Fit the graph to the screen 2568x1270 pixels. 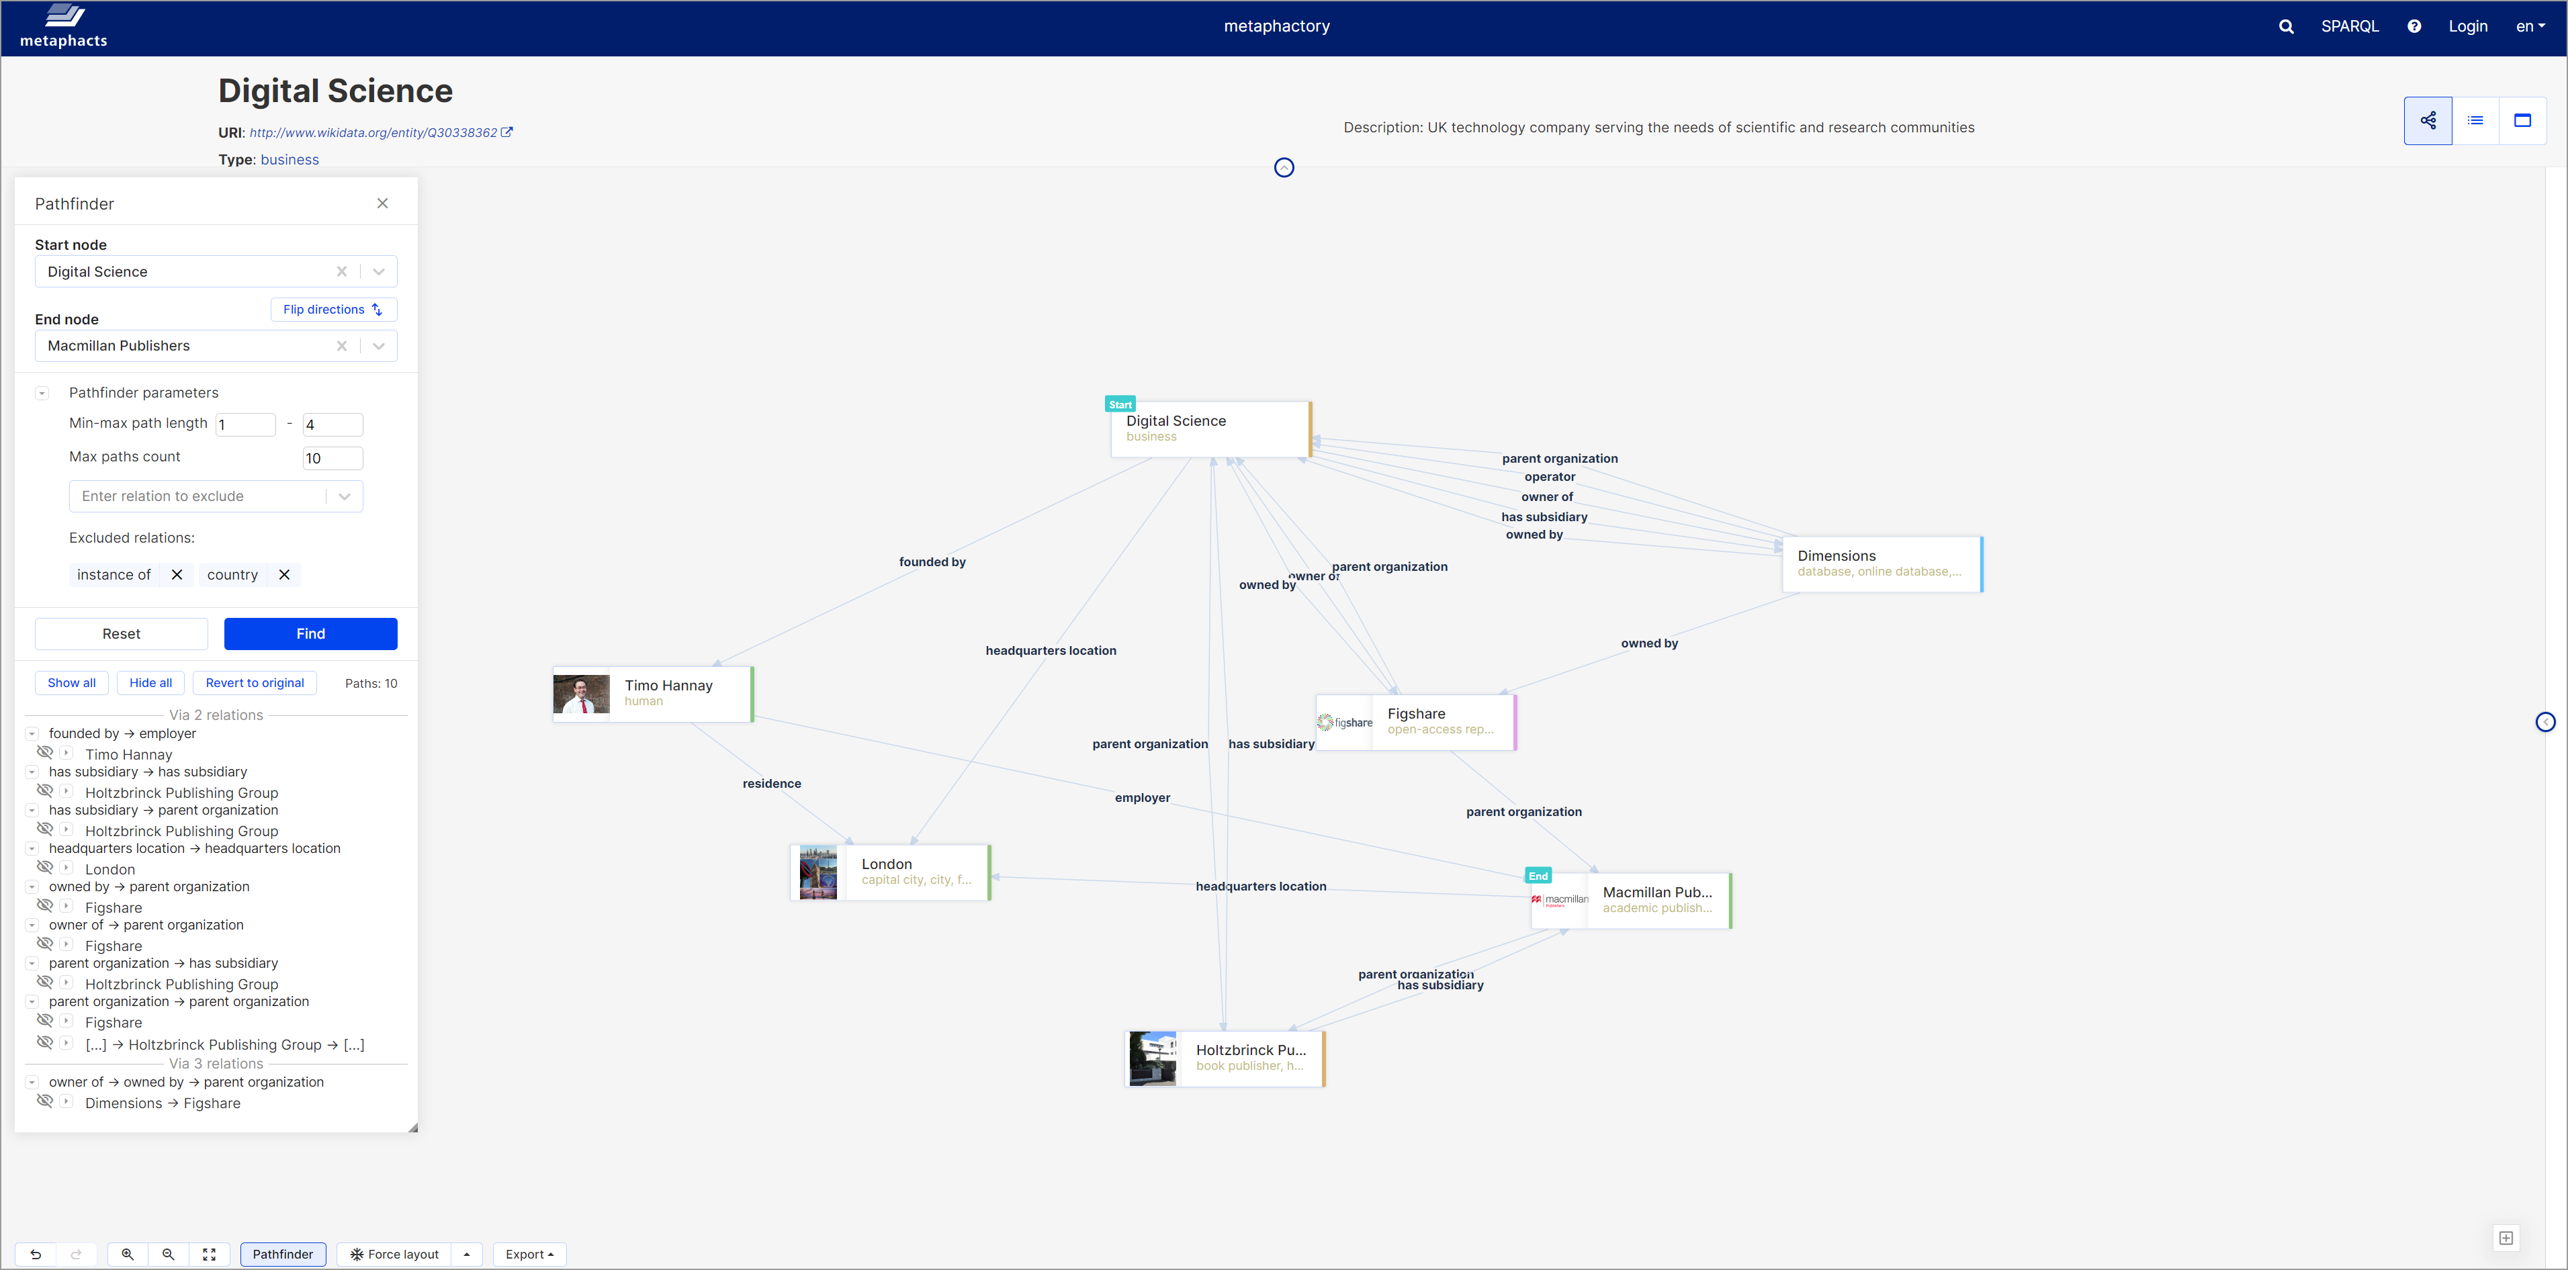click(x=210, y=1254)
